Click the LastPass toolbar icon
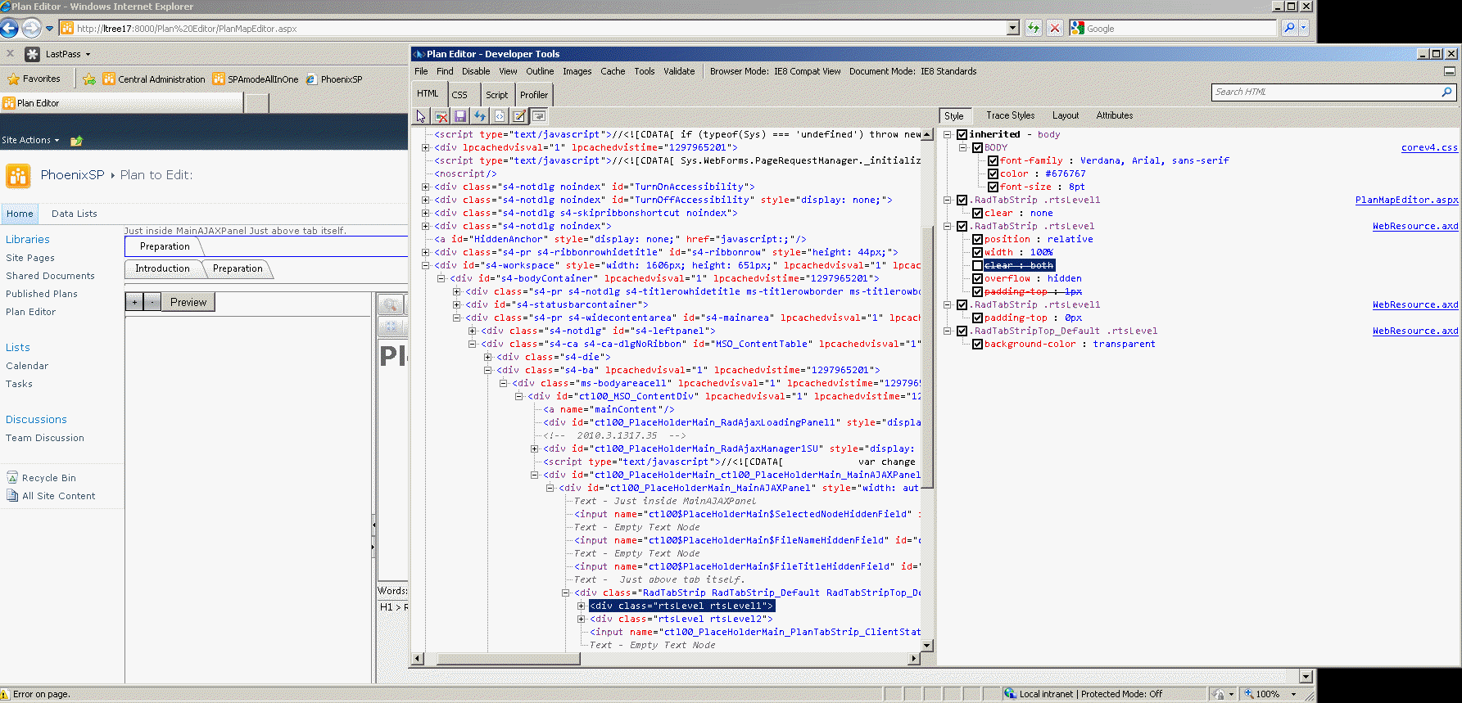The height and width of the screenshot is (703, 1462). point(33,54)
